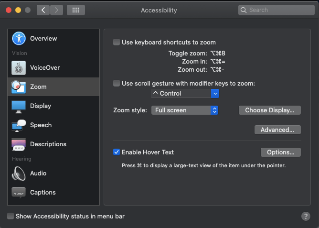The image size is (319, 228).
Task: Uncheck Enable Hover Text
Action: [x=117, y=152]
